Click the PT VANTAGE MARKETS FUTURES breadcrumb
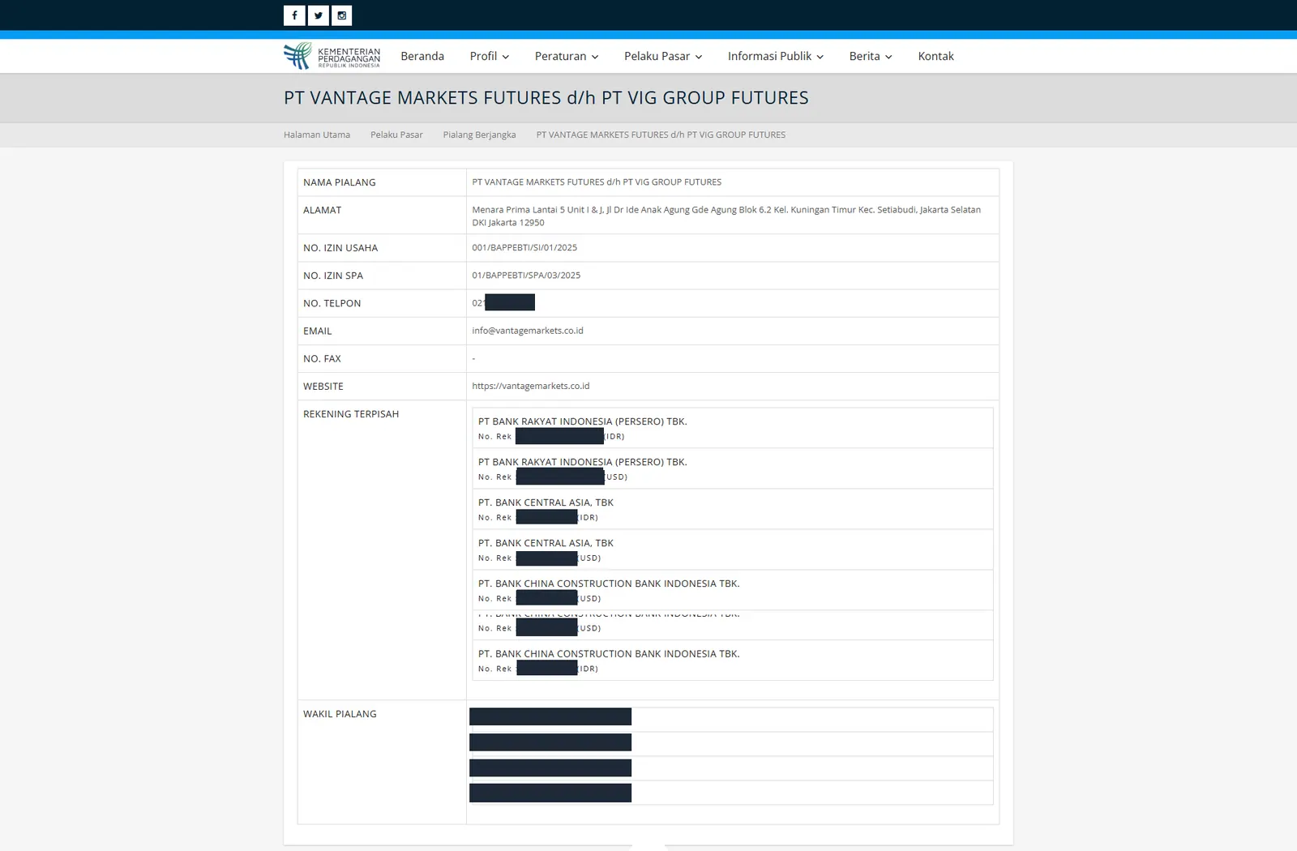Image resolution: width=1297 pixels, height=851 pixels. point(661,135)
